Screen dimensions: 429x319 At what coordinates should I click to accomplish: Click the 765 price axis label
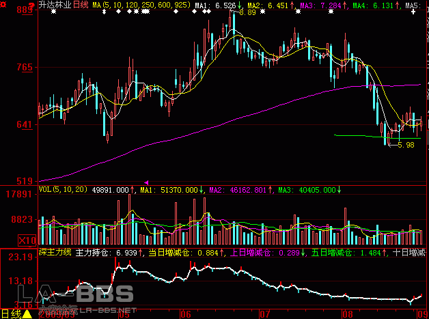coord(25,68)
